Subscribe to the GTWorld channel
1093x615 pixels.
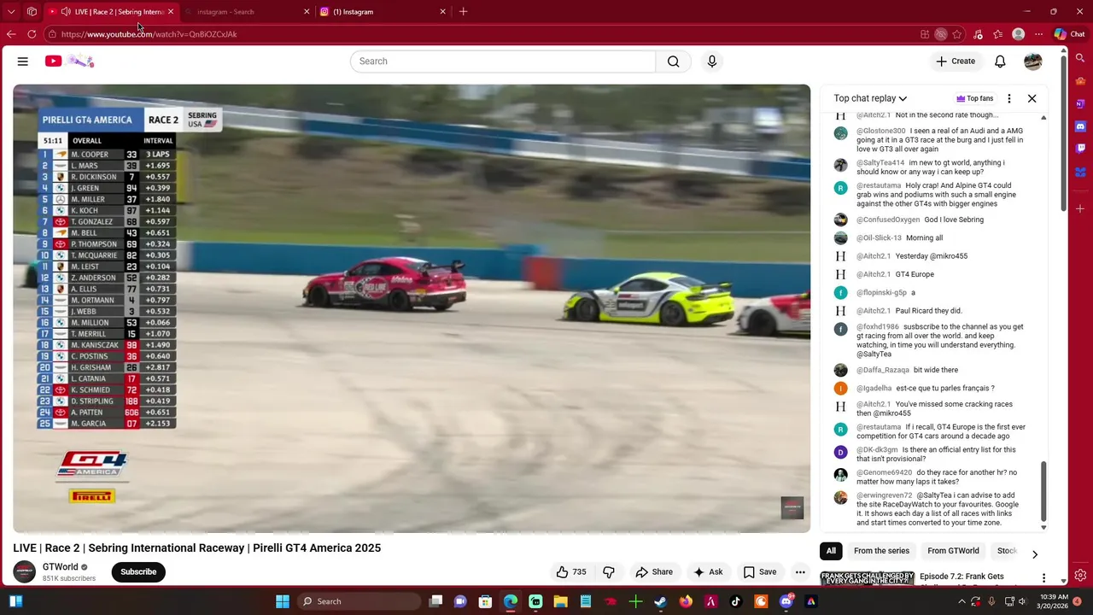138,572
